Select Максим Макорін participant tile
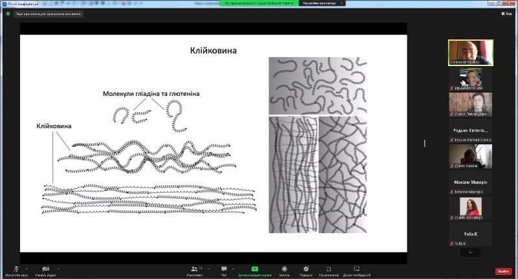The image size is (518, 279). tap(471, 183)
